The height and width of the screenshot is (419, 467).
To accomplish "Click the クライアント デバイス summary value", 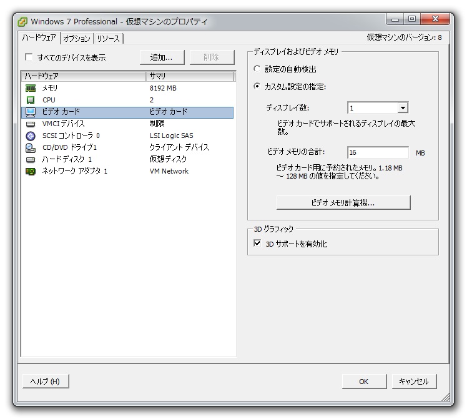I will (179, 148).
